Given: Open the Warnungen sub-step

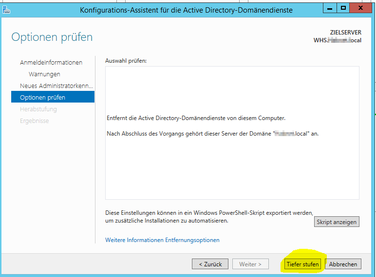Looking at the screenshot, I should point(44,74).
